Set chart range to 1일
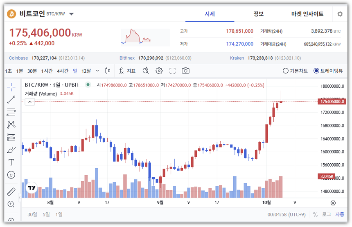 (59, 214)
